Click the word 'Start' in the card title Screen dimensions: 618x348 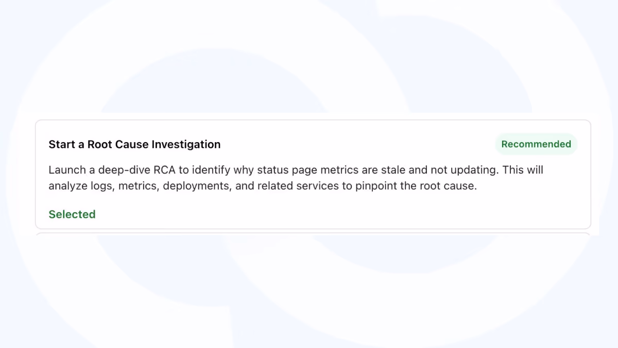tap(61, 145)
